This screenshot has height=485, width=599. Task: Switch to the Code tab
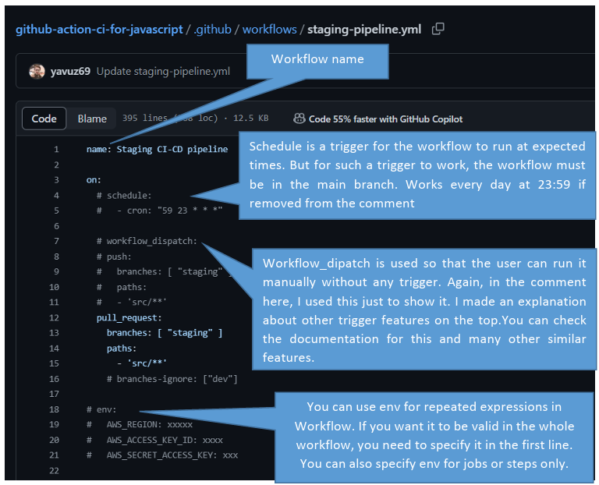click(44, 119)
